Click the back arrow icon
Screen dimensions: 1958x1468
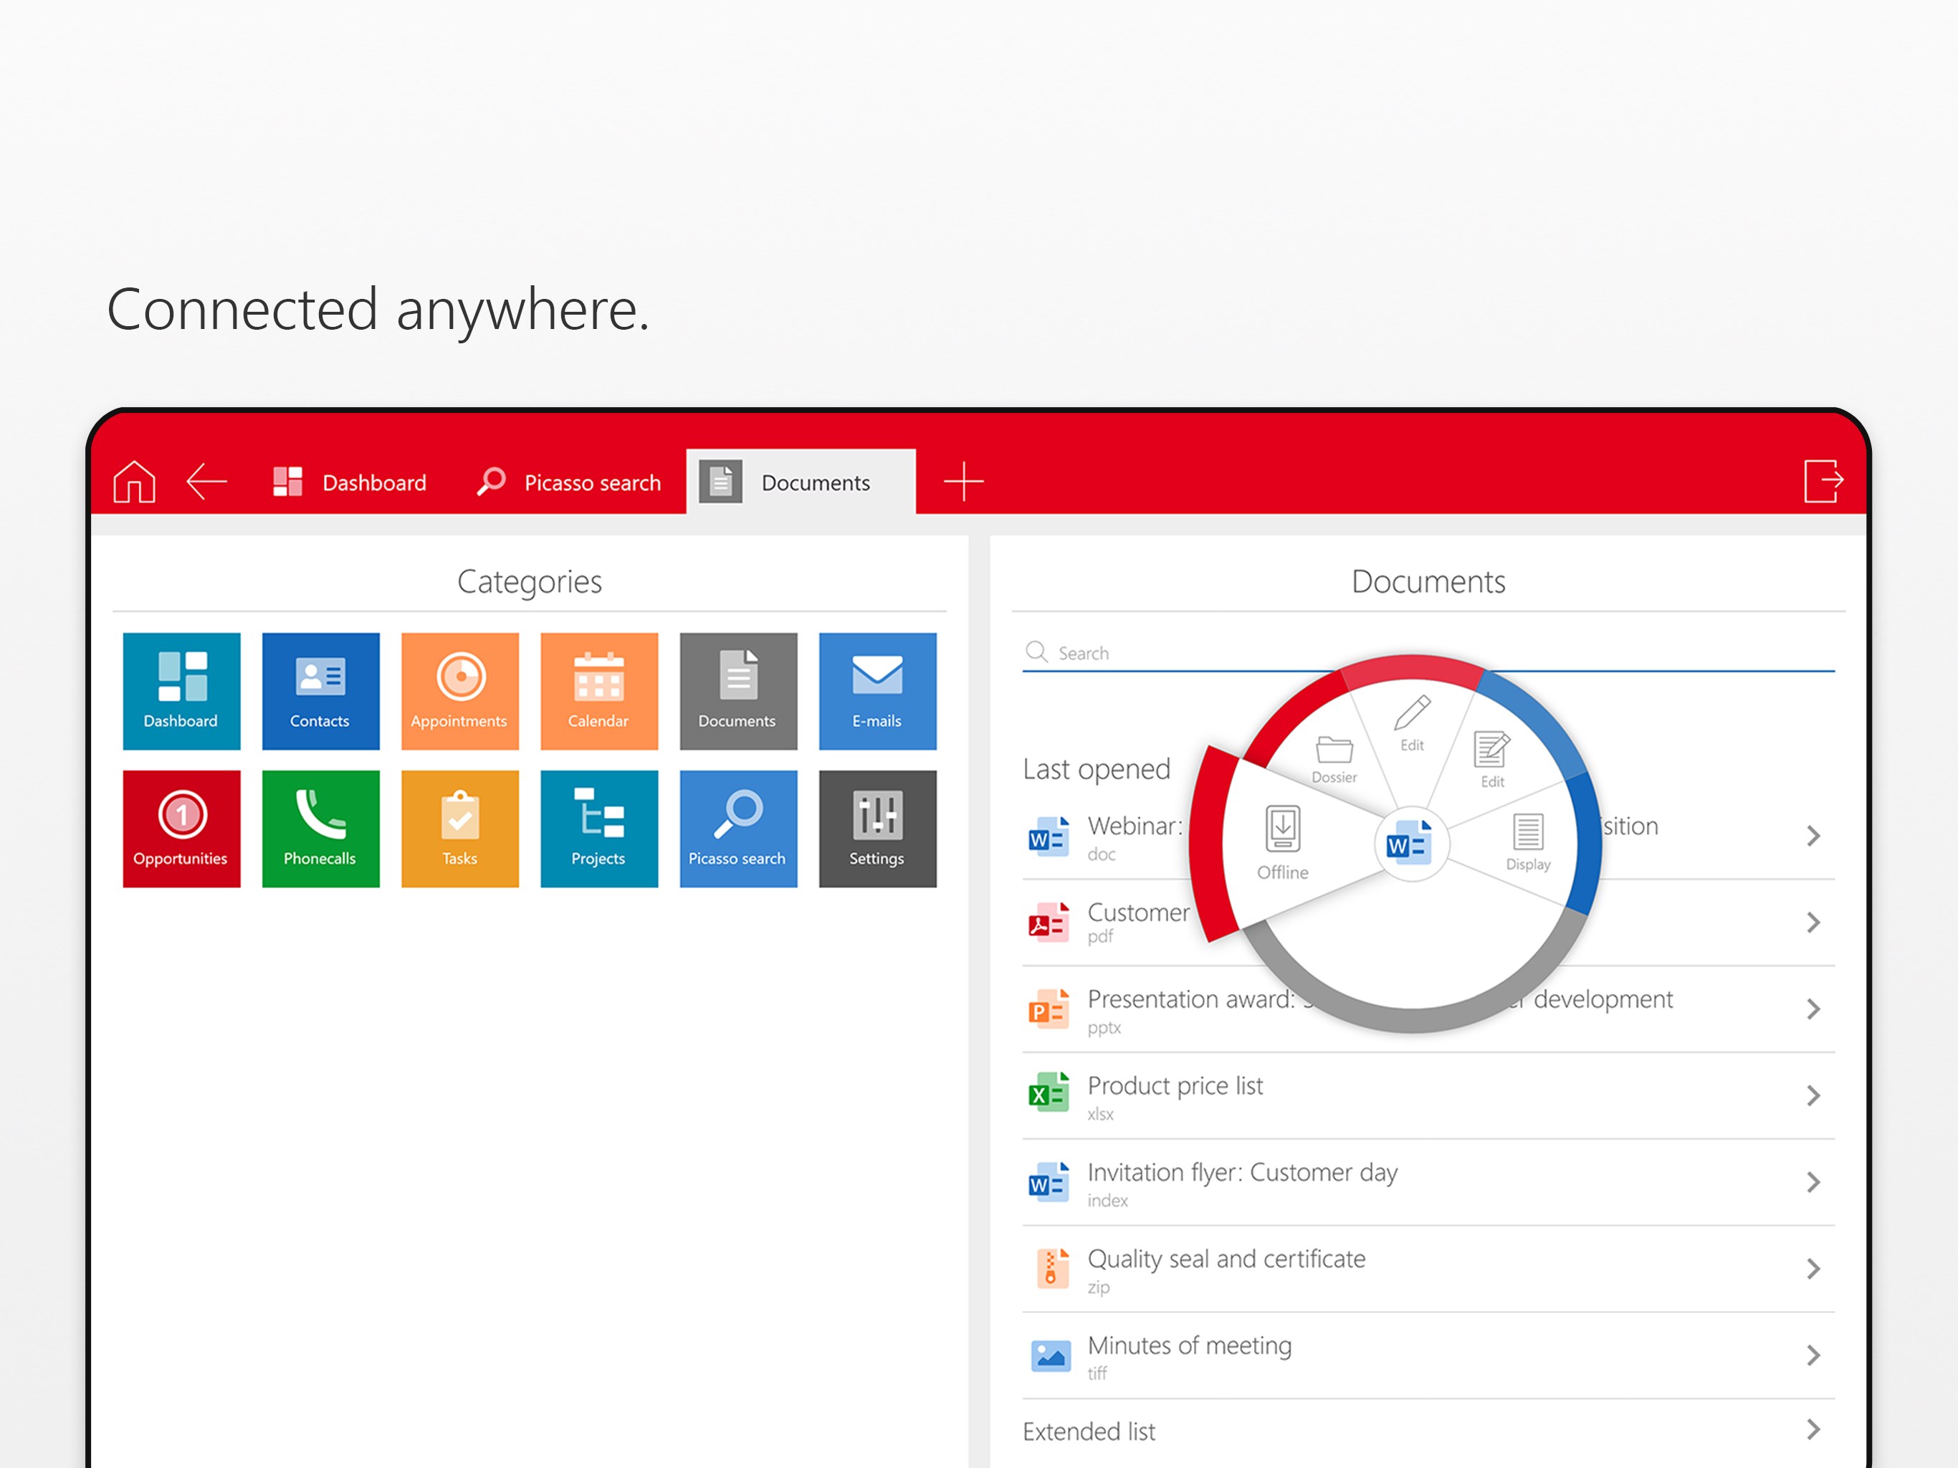tap(207, 482)
